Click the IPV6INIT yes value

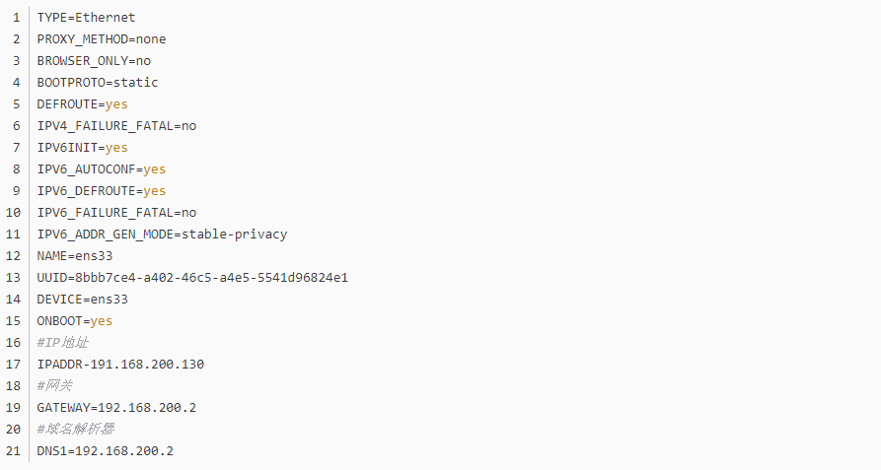pos(116,148)
